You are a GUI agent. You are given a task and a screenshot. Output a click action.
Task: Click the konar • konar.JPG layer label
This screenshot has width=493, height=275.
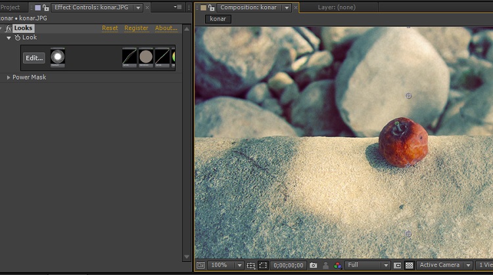[x=24, y=18]
